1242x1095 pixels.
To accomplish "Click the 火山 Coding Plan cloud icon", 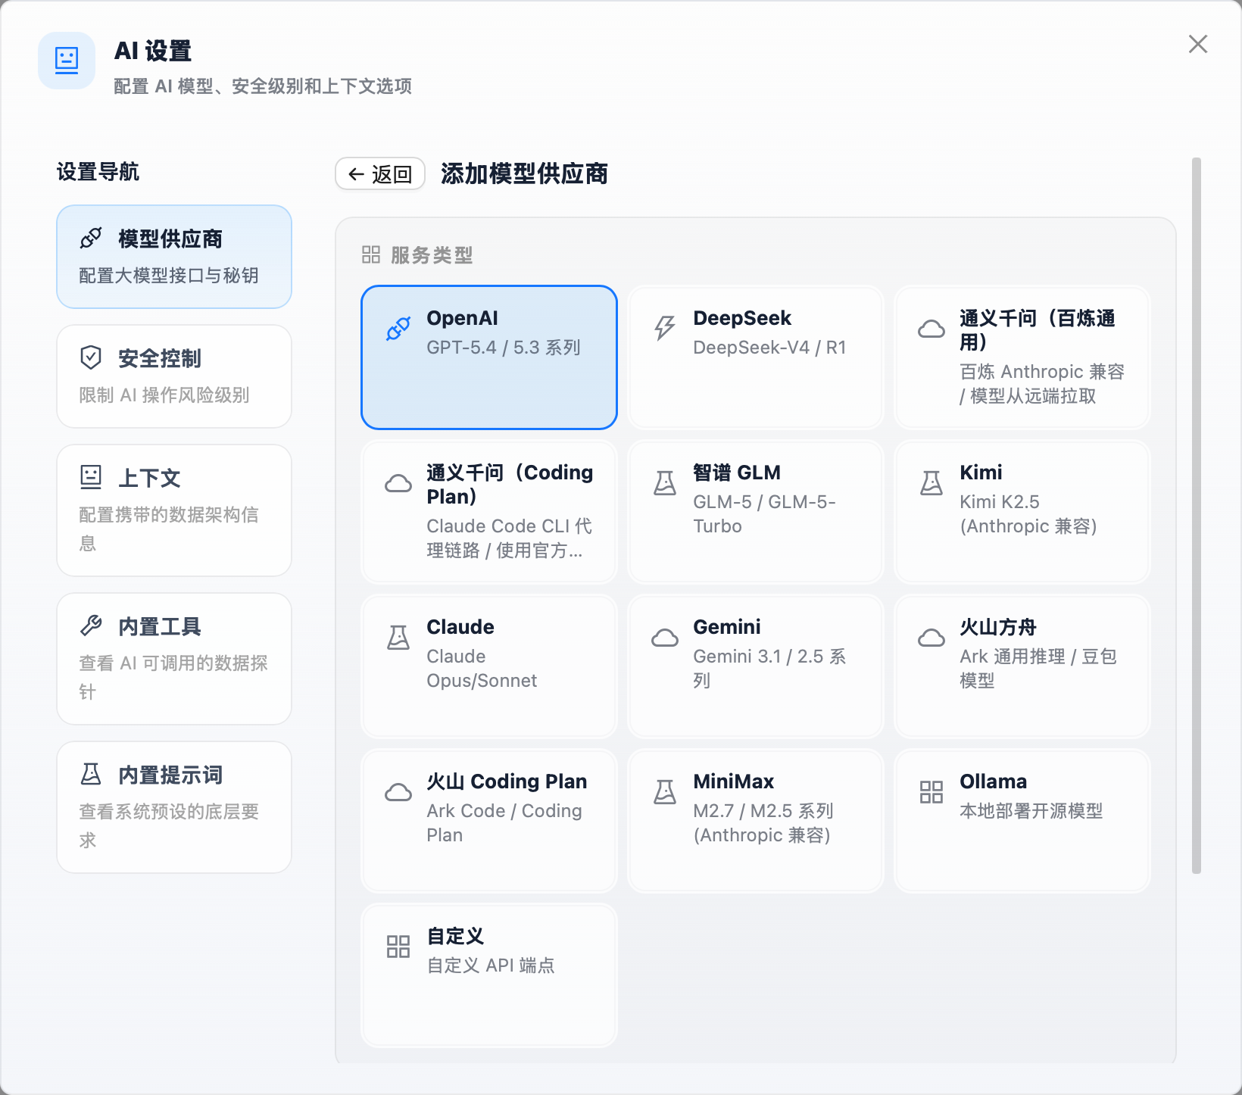I will point(398,792).
